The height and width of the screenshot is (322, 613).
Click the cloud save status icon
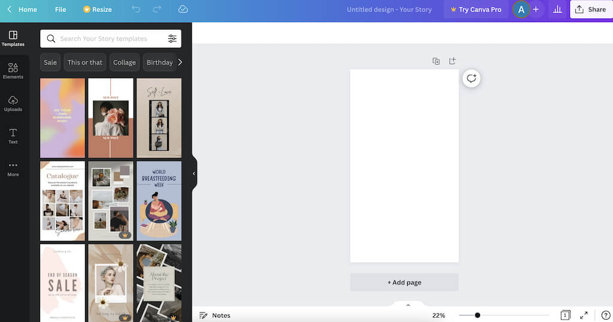183,10
